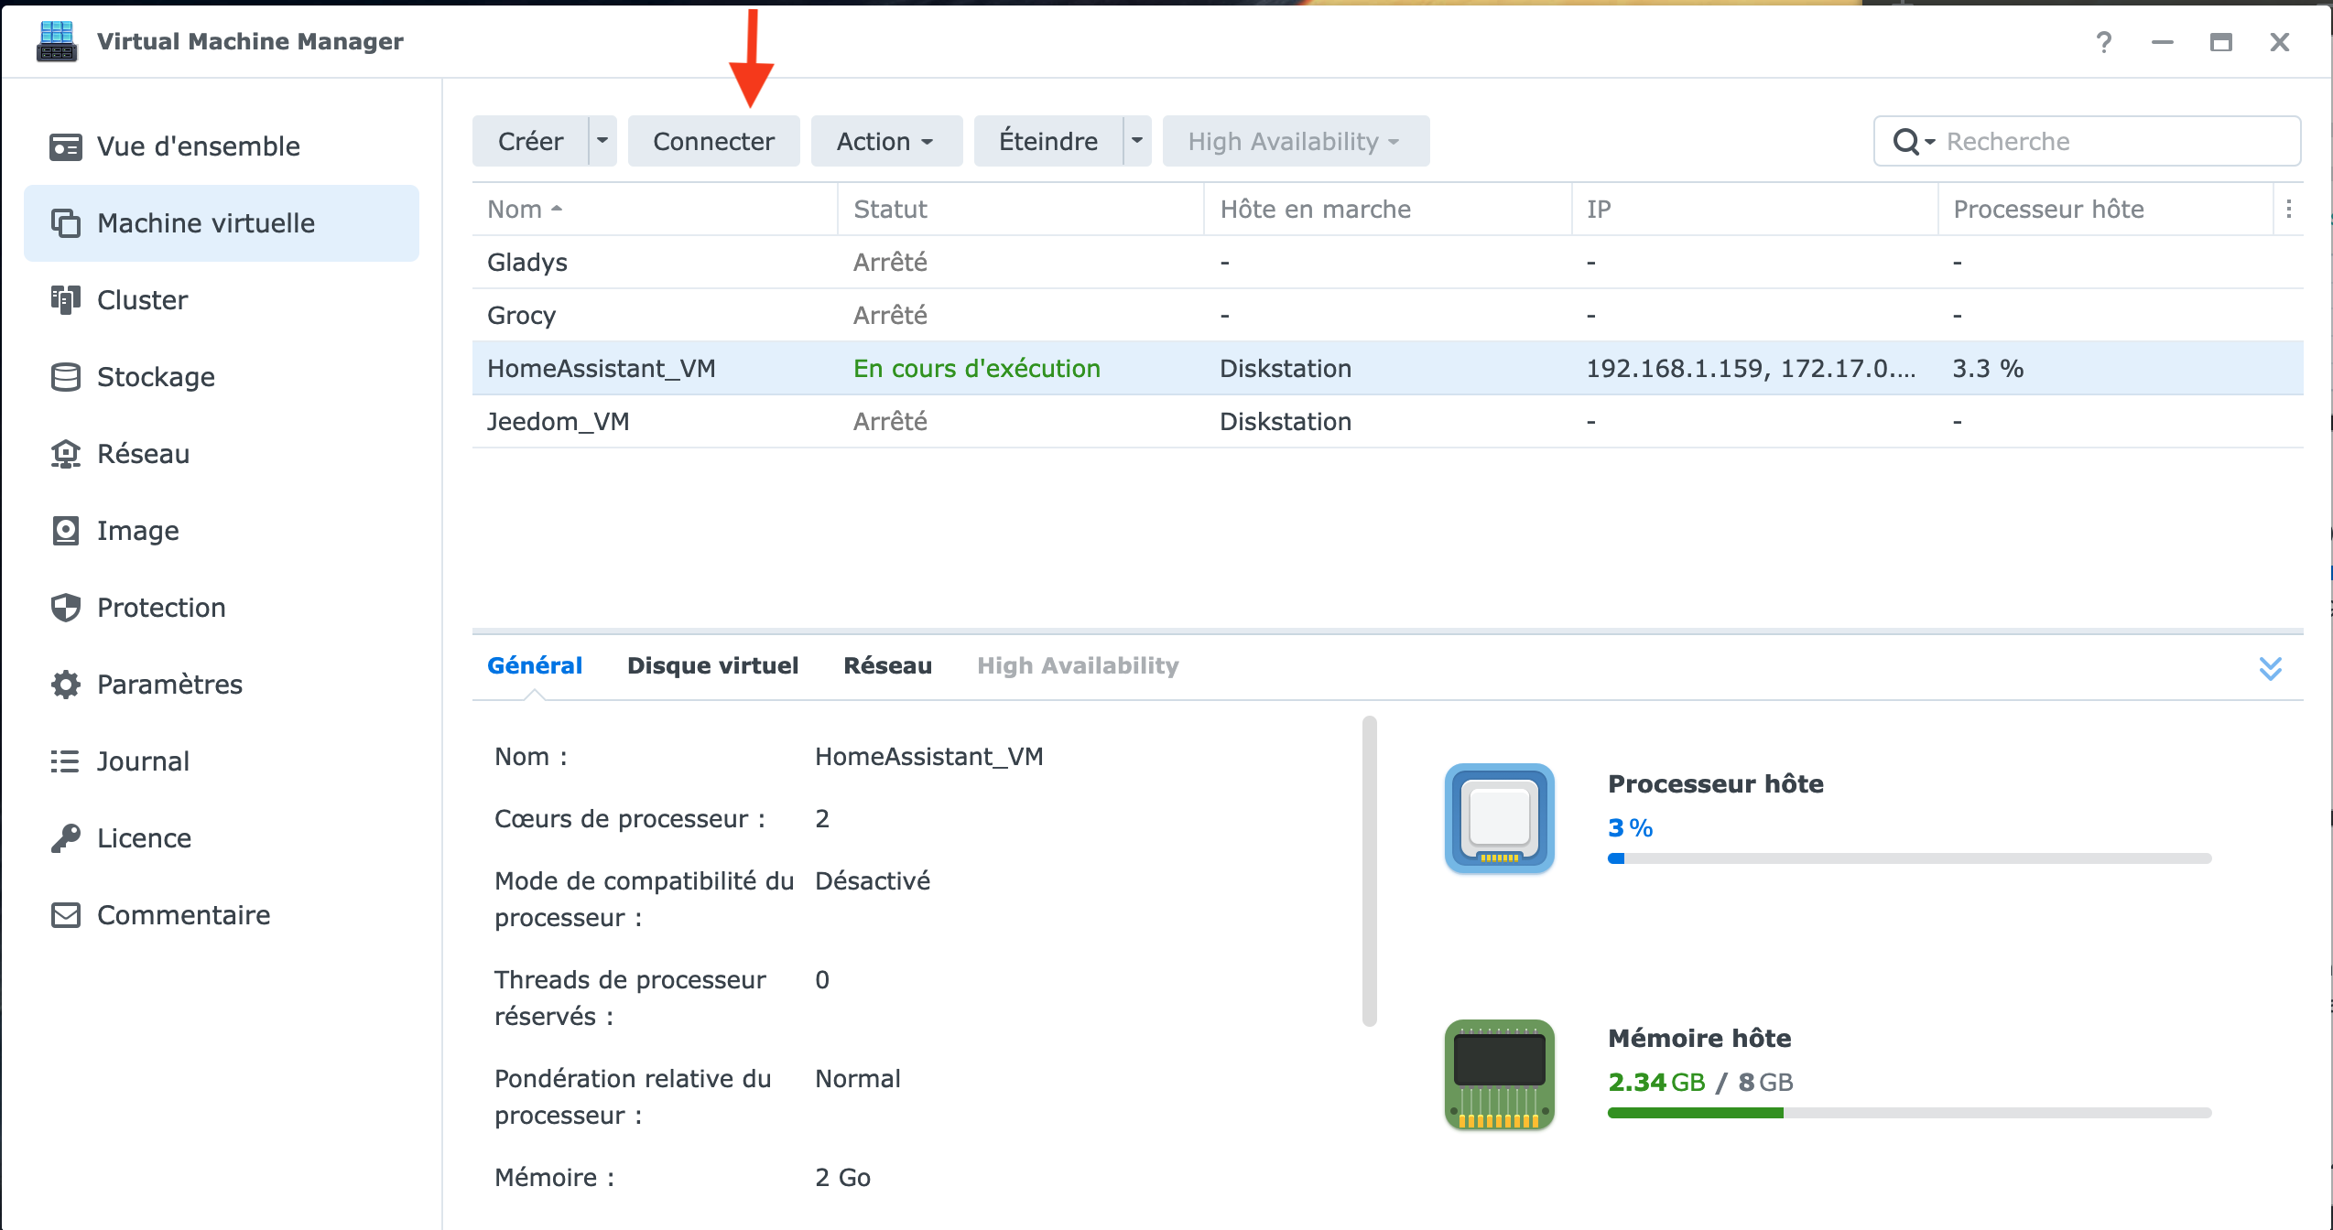Click the 3.3 % processor value
The image size is (2333, 1230).
tap(1987, 369)
